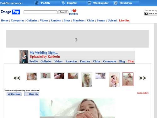The width and height of the screenshot is (157, 118).
Task: Open Upload in main navigation
Action: coord(112,20)
